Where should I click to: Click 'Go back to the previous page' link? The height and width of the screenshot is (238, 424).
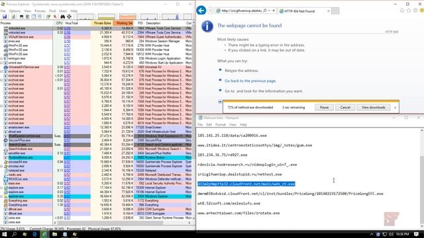click(x=250, y=81)
